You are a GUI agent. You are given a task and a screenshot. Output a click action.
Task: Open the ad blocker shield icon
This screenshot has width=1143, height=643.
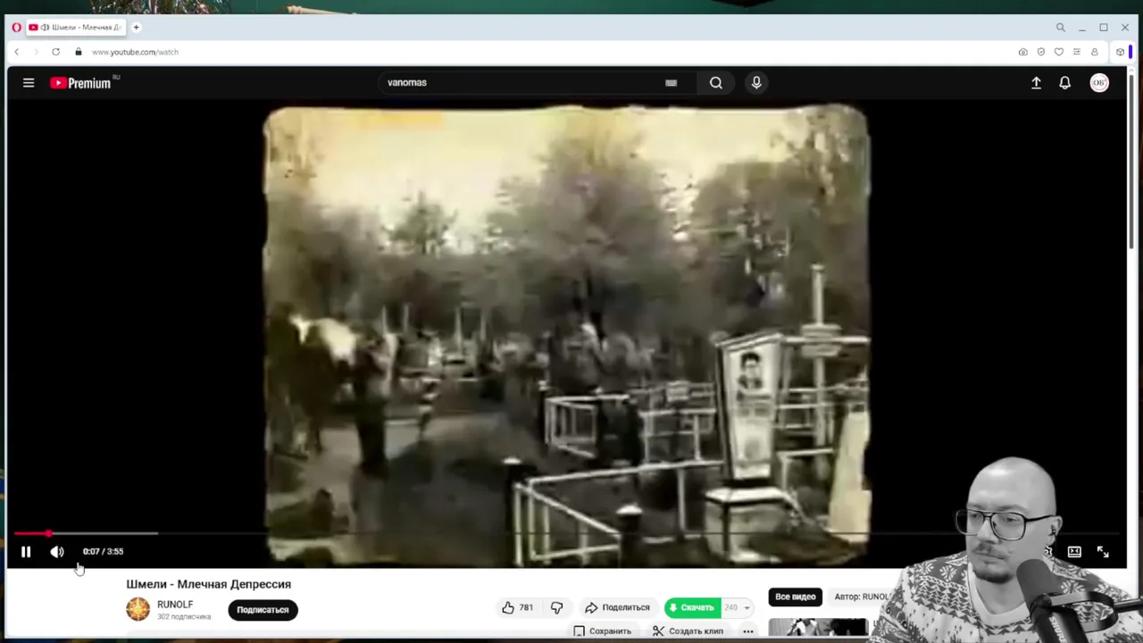coord(1040,52)
